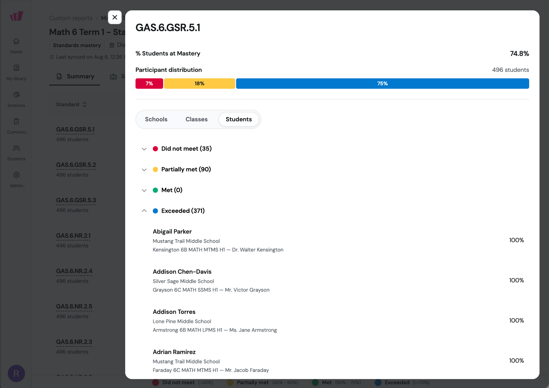Open standard GAS.6.NR.2.5

click(x=74, y=306)
